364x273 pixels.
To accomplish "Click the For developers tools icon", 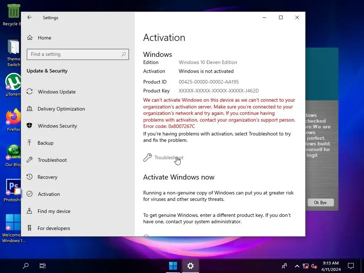I will (29, 228).
